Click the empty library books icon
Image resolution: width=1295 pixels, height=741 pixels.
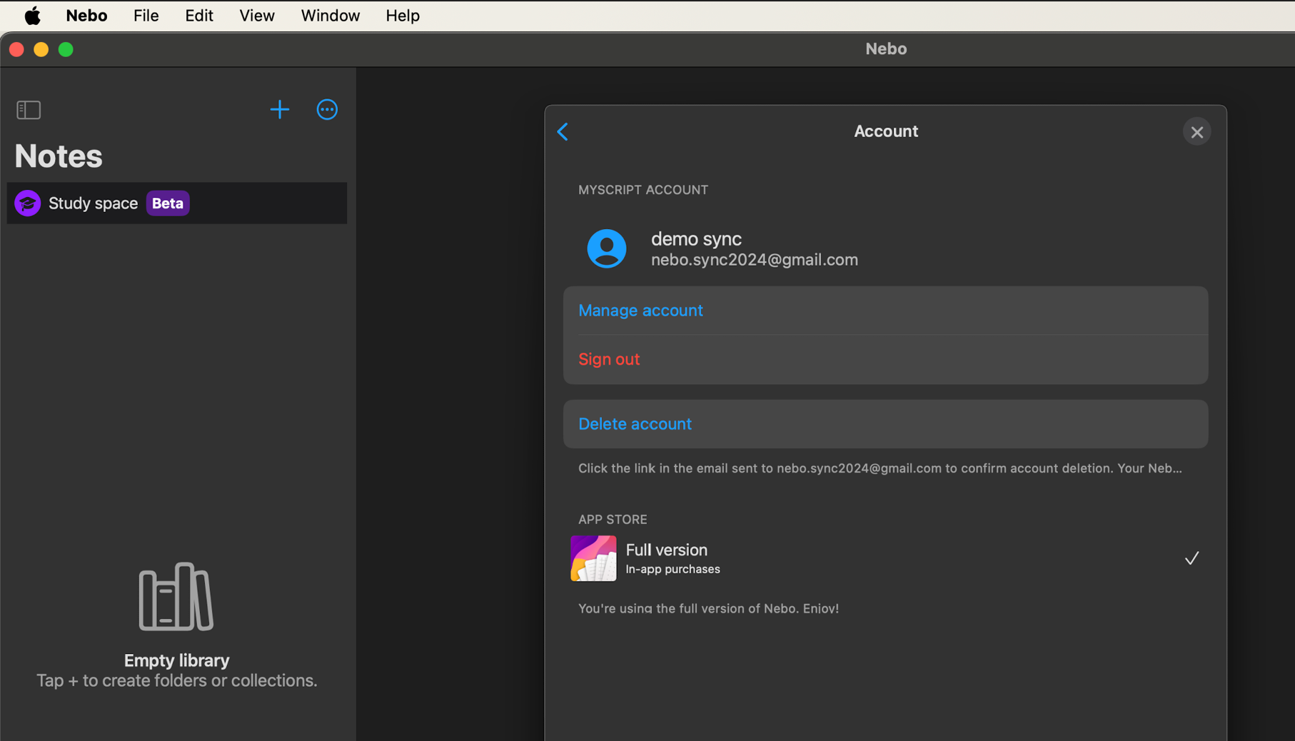(x=176, y=597)
